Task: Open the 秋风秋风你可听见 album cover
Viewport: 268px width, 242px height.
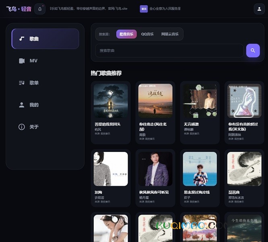Action: point(155,169)
